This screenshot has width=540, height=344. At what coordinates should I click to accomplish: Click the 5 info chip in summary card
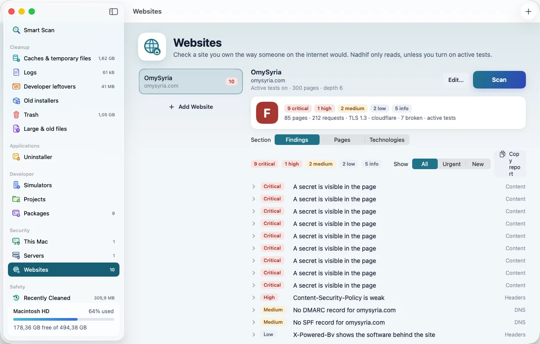pyautogui.click(x=402, y=108)
